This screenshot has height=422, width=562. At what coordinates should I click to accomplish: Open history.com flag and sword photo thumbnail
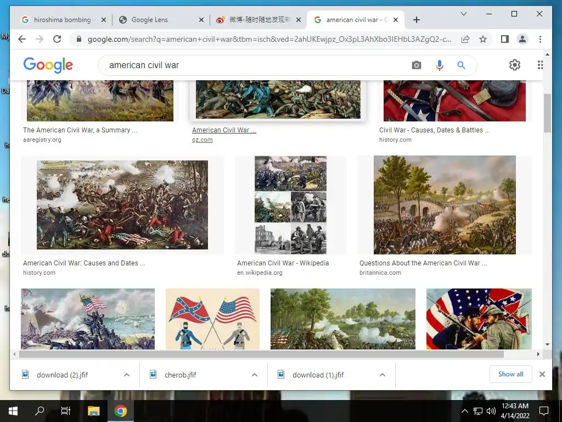tap(454, 101)
